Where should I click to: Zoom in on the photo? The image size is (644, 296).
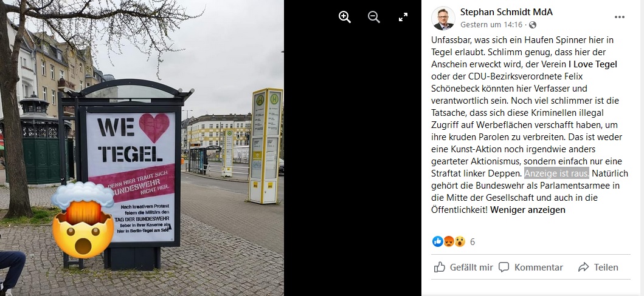(x=345, y=17)
